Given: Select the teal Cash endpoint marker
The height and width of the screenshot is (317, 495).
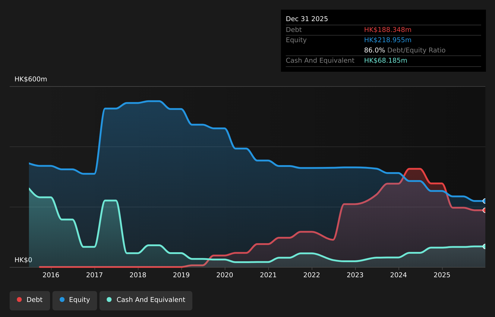Looking at the screenshot, I should click(x=485, y=246).
